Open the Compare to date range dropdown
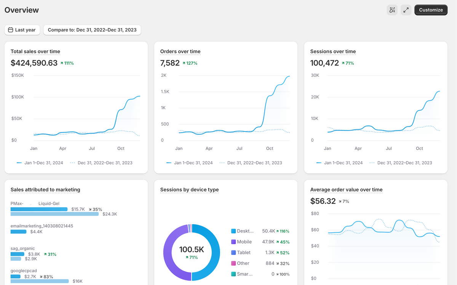Screen dimensions: 457x285 click(92, 30)
